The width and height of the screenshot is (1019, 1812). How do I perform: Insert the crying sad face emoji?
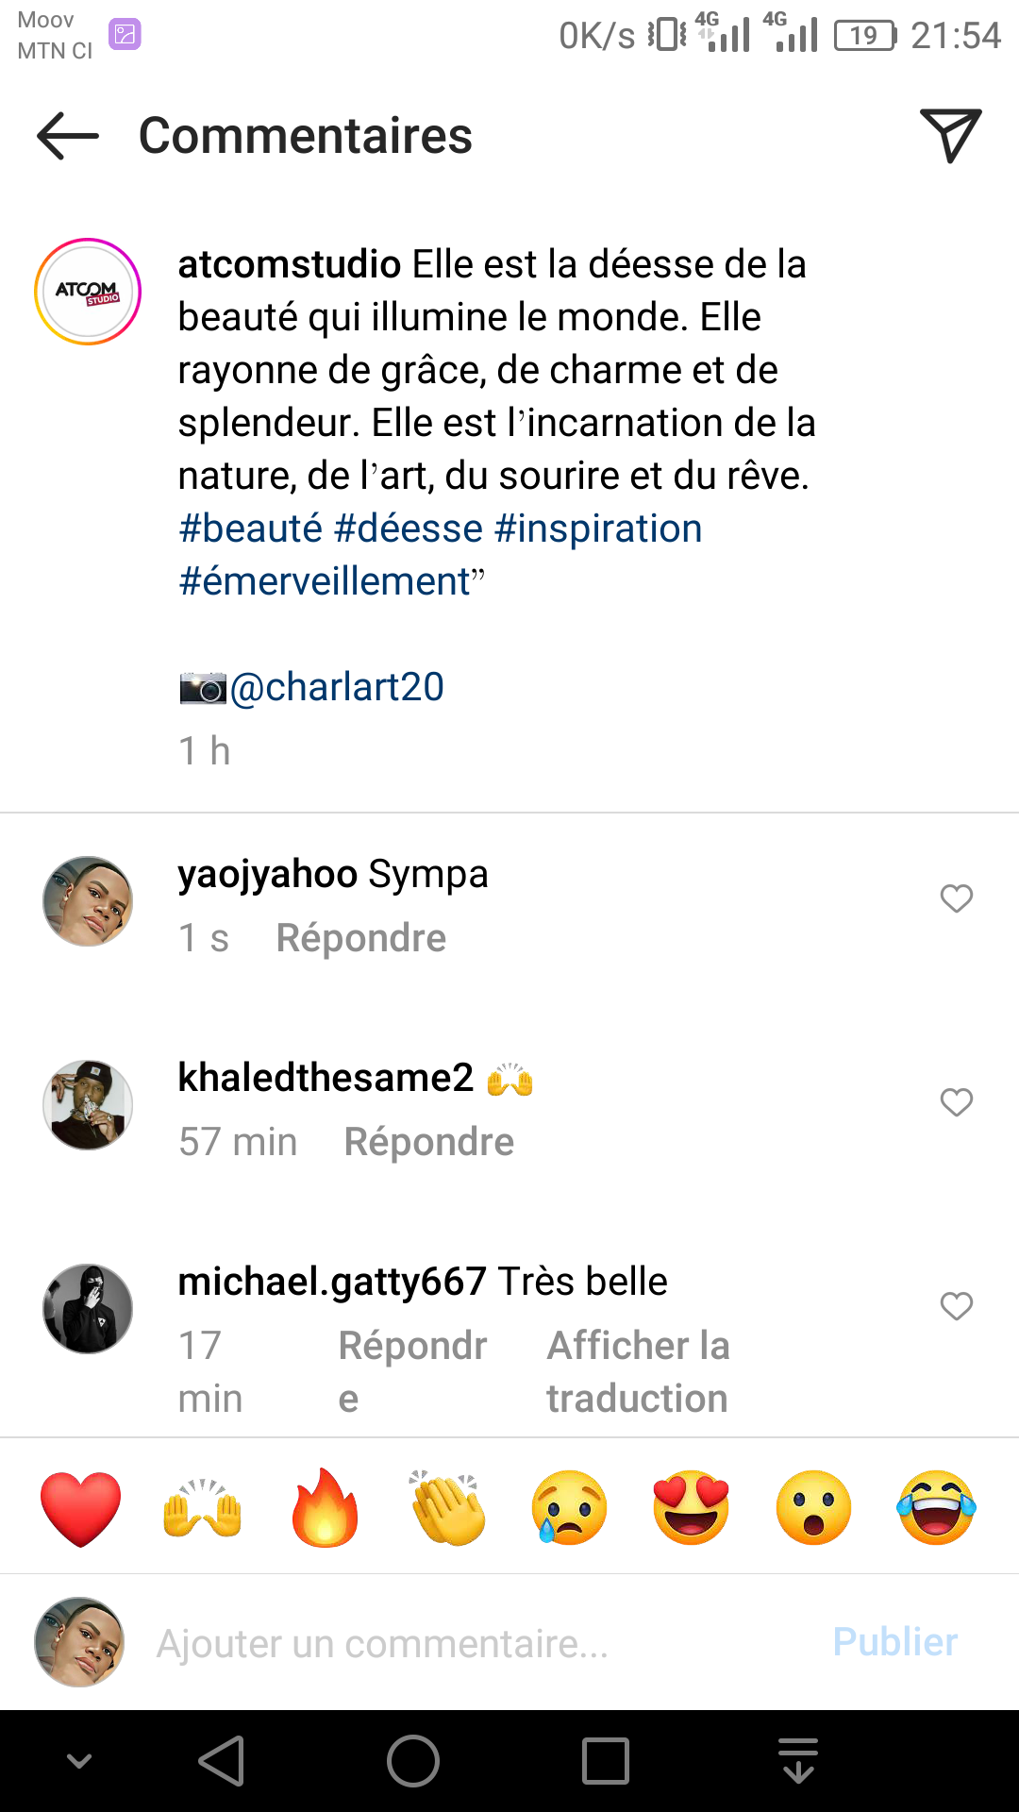[x=569, y=1507]
